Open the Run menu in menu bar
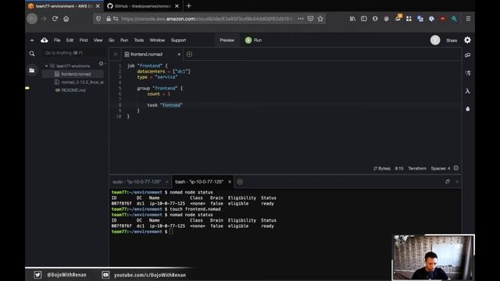500x281 pixels. coord(124,40)
